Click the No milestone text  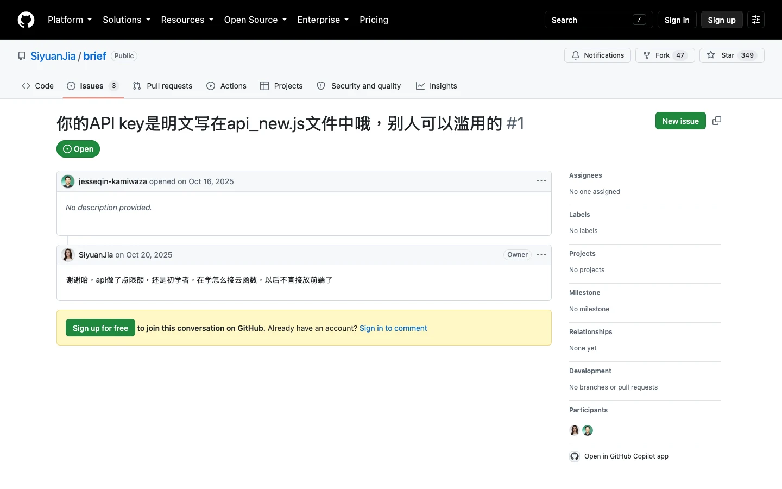[589, 309]
